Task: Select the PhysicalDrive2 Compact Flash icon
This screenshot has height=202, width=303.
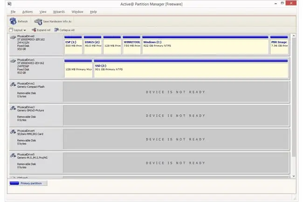Action: tap(13, 84)
